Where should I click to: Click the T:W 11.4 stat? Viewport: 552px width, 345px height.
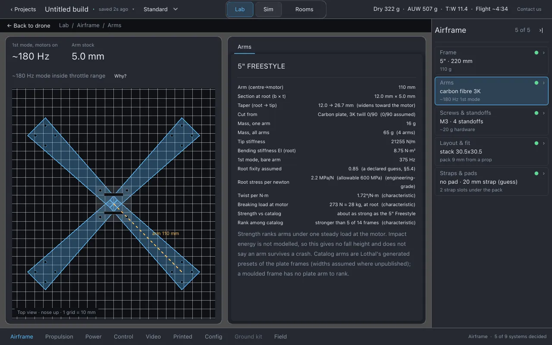(456, 9)
